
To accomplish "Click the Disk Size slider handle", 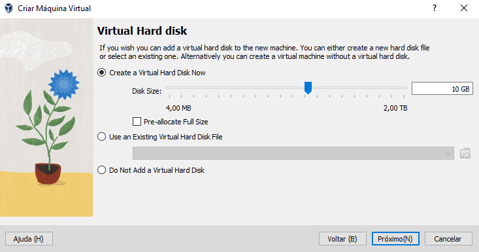I will pos(308,88).
